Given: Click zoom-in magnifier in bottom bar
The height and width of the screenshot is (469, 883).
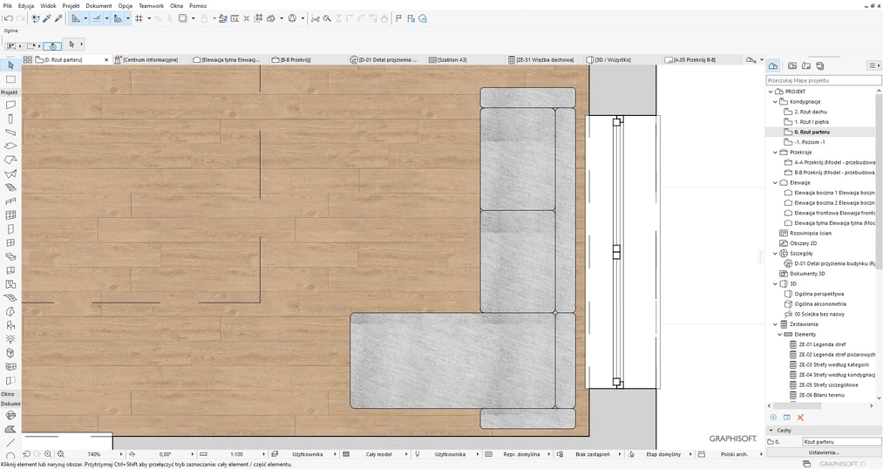Looking at the screenshot, I should (x=48, y=454).
